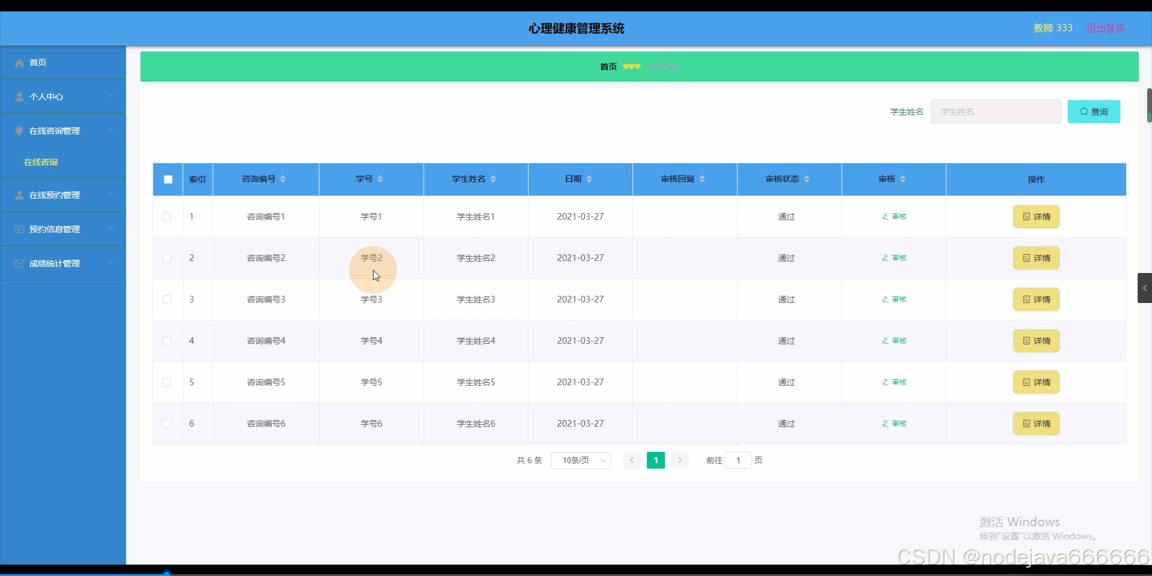This screenshot has height=576, width=1152.
Task: Click 审核 edit icon in row 6
Action: coord(885,424)
